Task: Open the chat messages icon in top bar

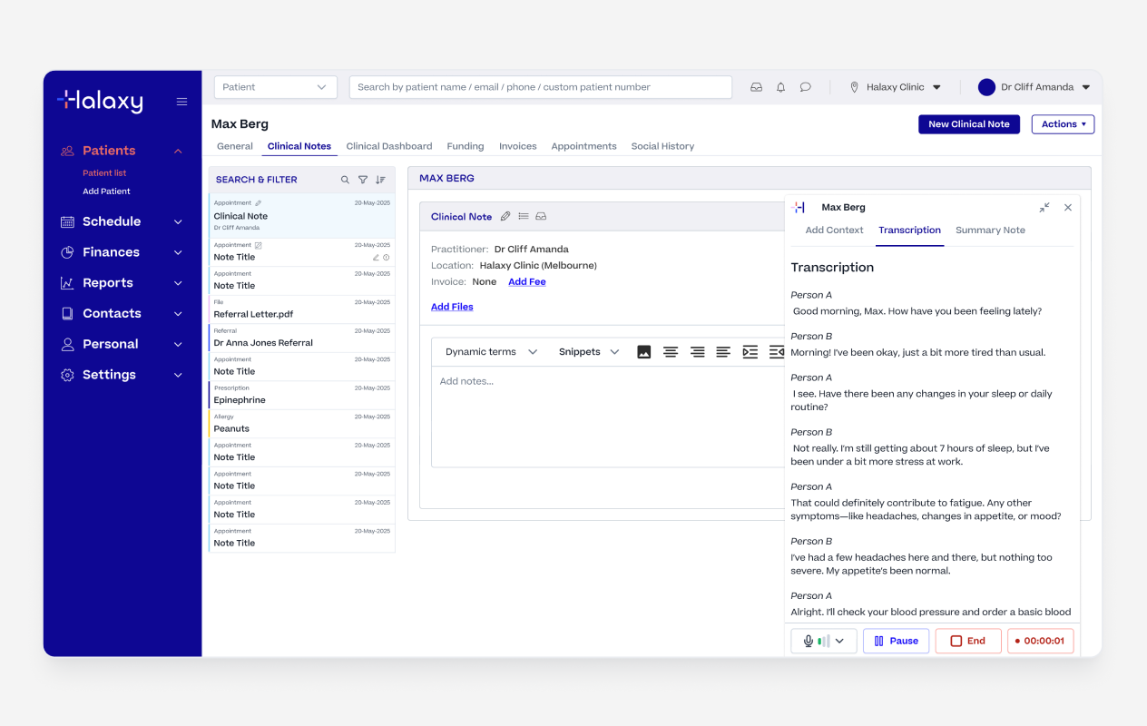Action: (x=805, y=87)
